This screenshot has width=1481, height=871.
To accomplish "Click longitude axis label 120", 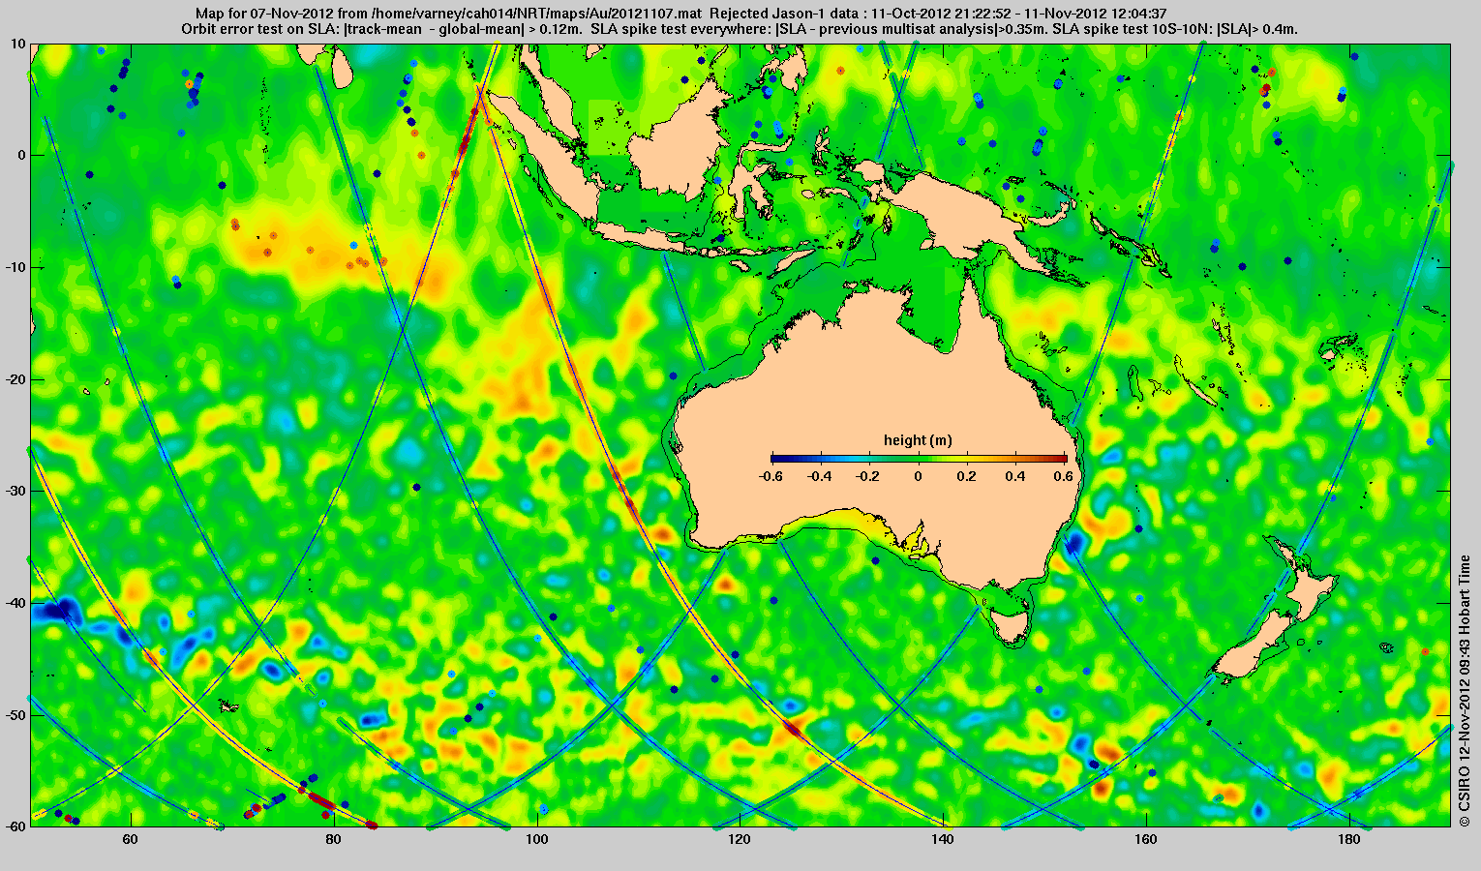I will pyautogui.click(x=740, y=839).
